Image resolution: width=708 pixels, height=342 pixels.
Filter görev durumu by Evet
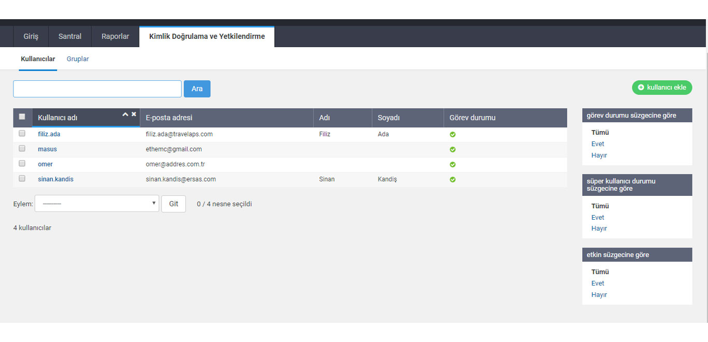598,144
